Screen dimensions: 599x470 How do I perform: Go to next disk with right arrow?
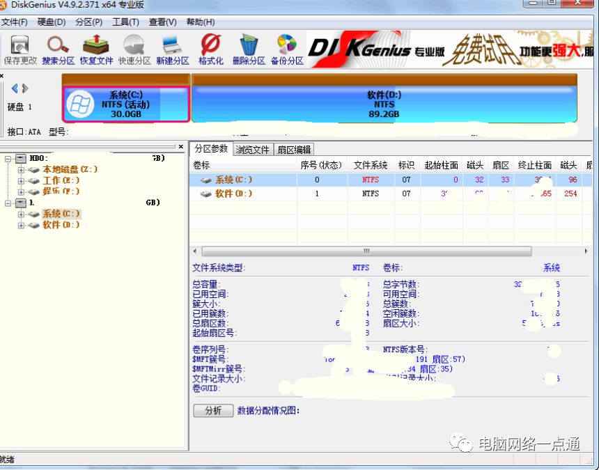coord(25,88)
